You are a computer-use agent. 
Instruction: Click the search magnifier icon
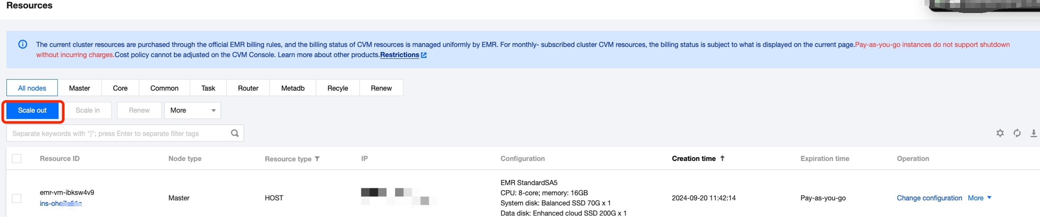(x=235, y=133)
